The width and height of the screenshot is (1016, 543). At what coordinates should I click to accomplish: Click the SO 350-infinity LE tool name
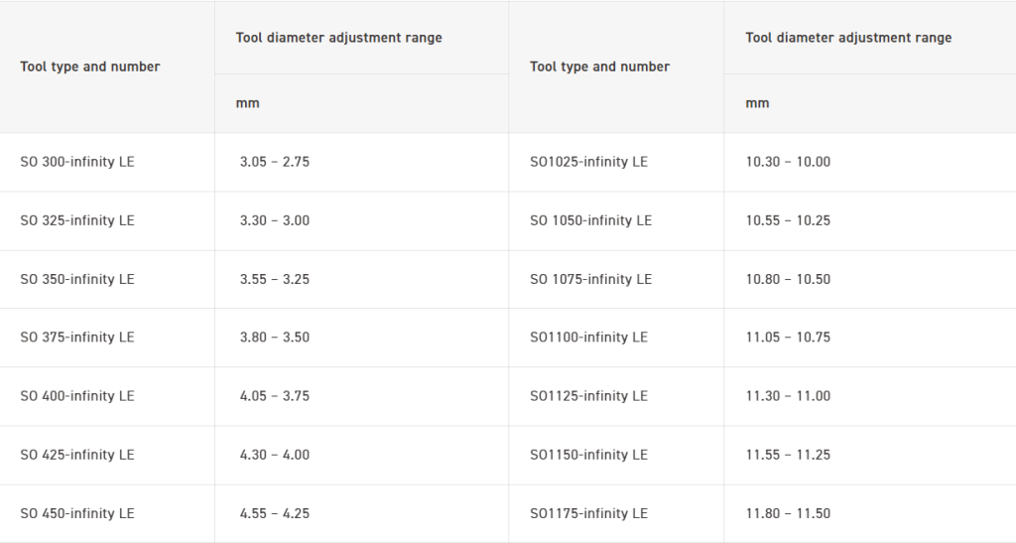coord(77,279)
